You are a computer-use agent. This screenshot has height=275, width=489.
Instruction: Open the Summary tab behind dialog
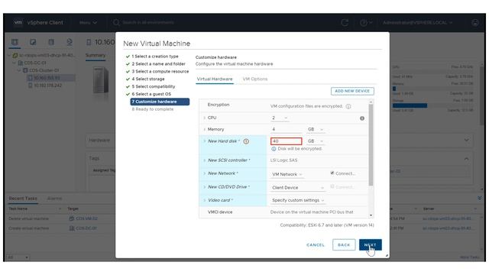[x=96, y=55]
